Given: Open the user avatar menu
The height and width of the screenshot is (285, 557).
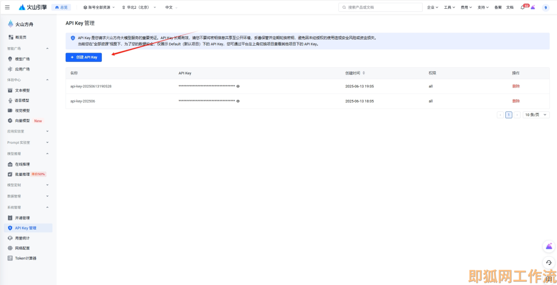Looking at the screenshot, I should [546, 8].
